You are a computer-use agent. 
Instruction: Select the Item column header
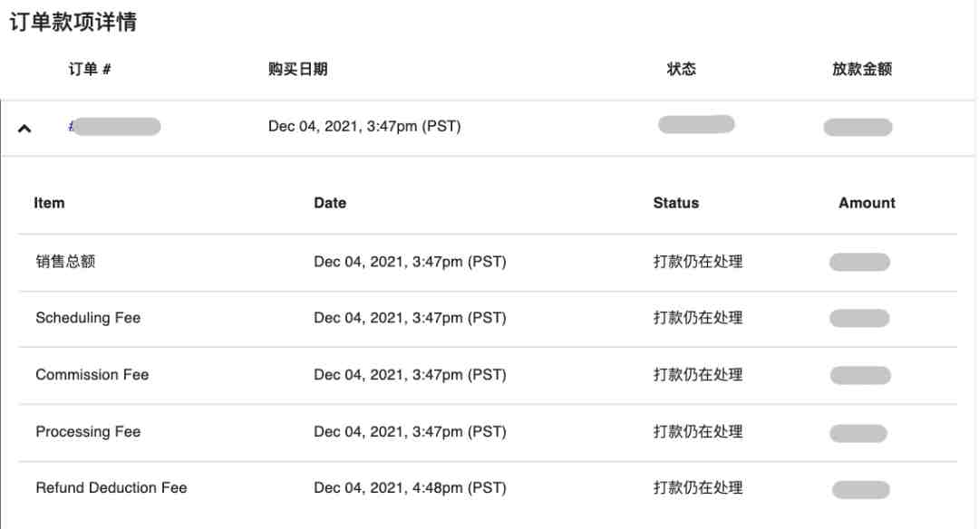click(x=49, y=204)
